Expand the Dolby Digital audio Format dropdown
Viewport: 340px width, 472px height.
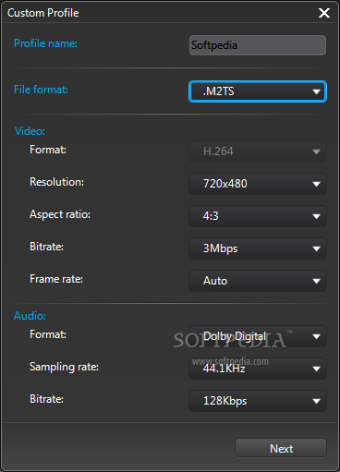click(x=258, y=336)
